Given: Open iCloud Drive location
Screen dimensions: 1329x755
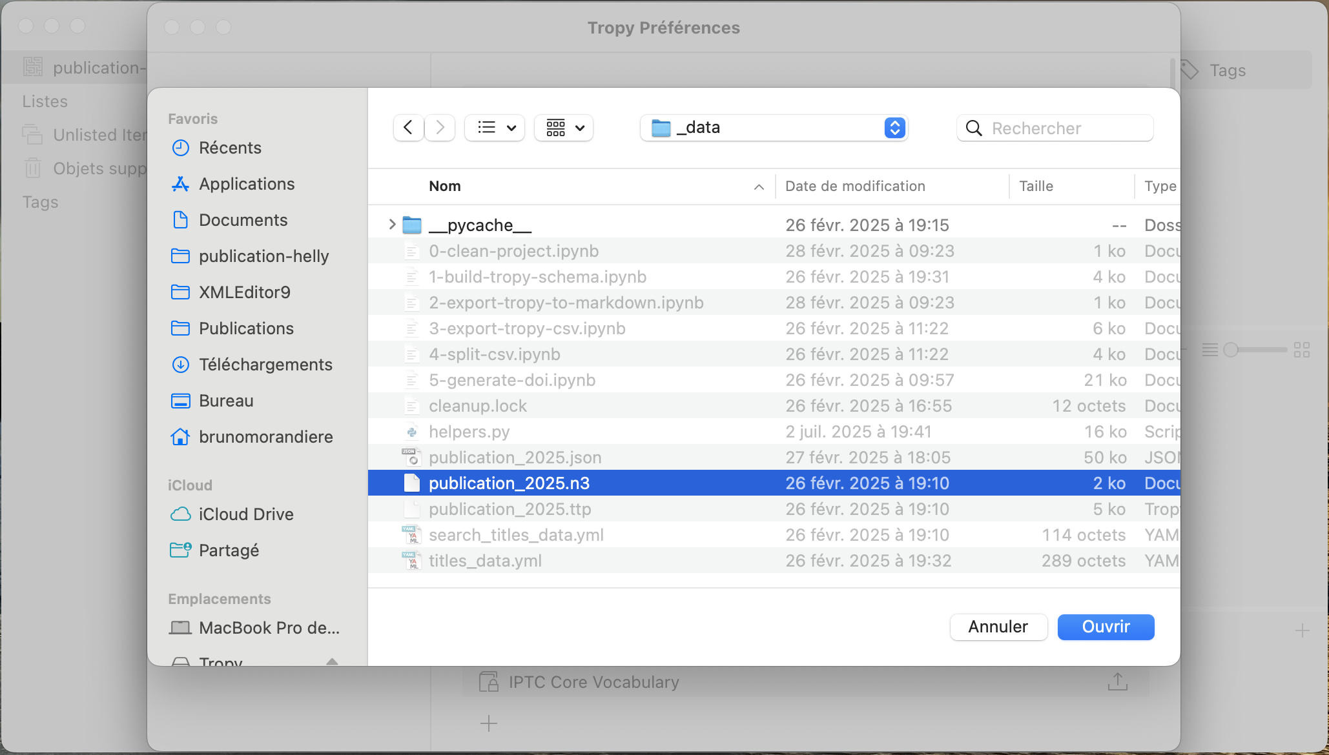Looking at the screenshot, I should pos(246,514).
